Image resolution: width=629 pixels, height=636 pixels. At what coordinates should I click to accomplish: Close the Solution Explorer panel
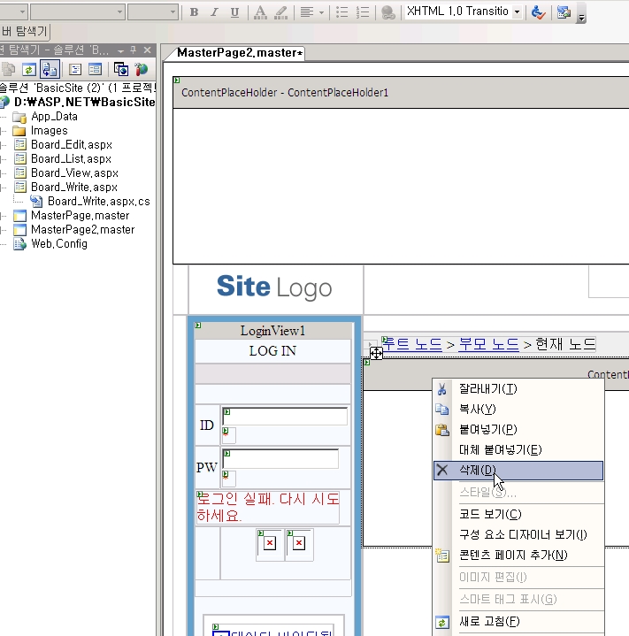[x=147, y=50]
